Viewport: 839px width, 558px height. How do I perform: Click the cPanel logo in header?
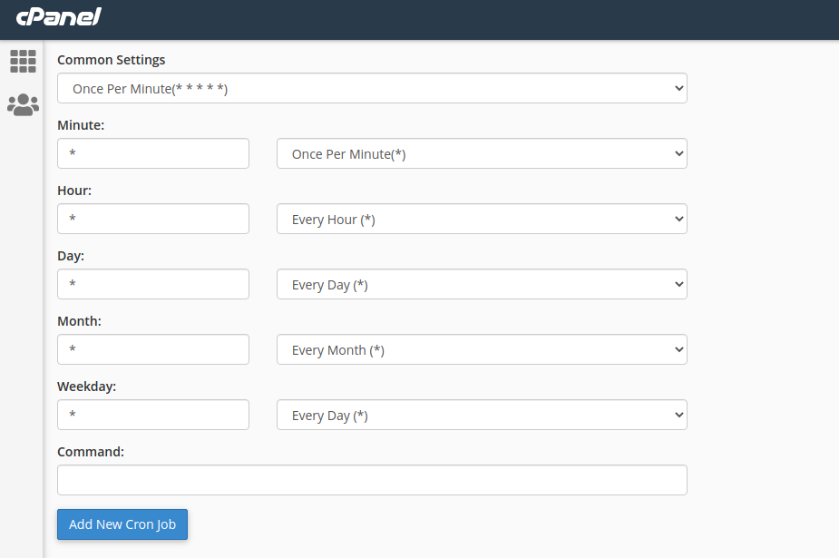(58, 17)
